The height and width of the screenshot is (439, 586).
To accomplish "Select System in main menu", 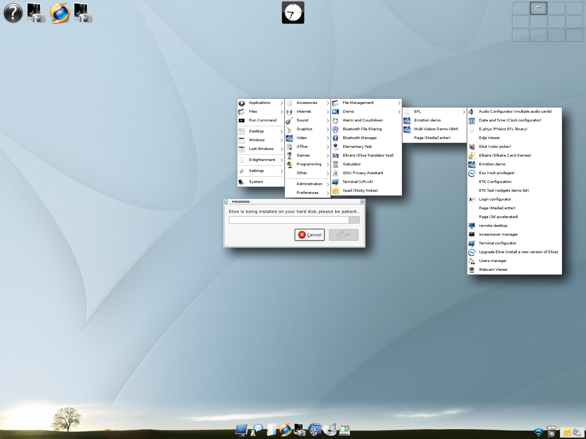I will coord(261,182).
